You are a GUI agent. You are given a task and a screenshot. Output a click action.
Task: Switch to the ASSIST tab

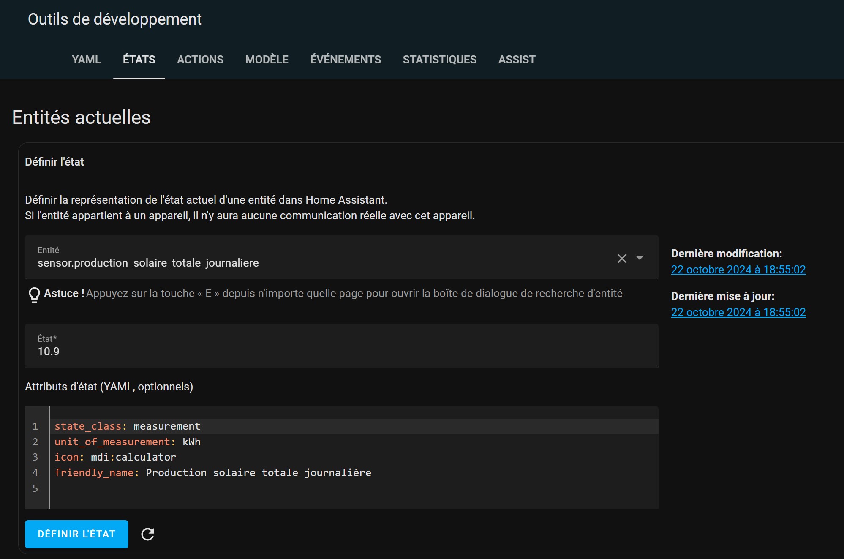coord(517,60)
